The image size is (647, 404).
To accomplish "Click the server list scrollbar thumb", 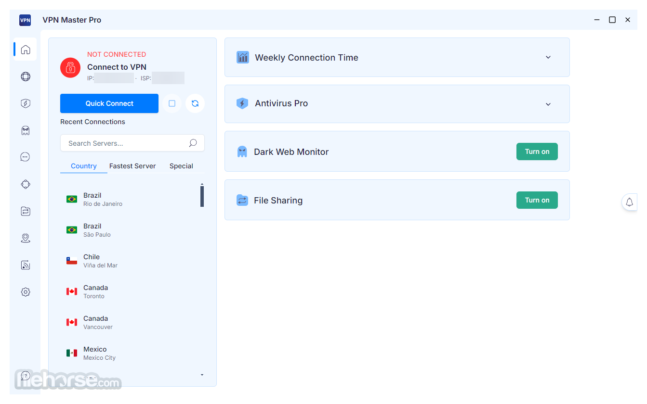I will [202, 196].
